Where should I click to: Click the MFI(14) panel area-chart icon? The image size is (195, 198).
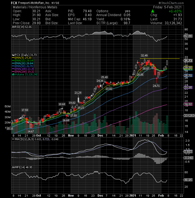13,167
